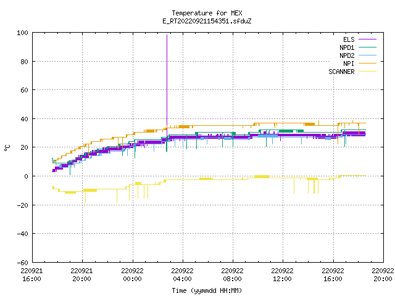Select the filename E_RT20220921154351.sfduZ subtitle
Screen dimensions: 395x296
207,21
